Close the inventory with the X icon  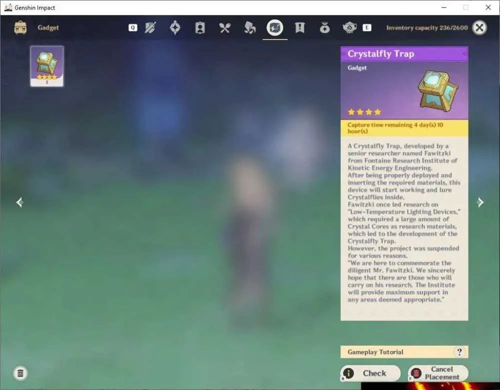click(x=479, y=27)
